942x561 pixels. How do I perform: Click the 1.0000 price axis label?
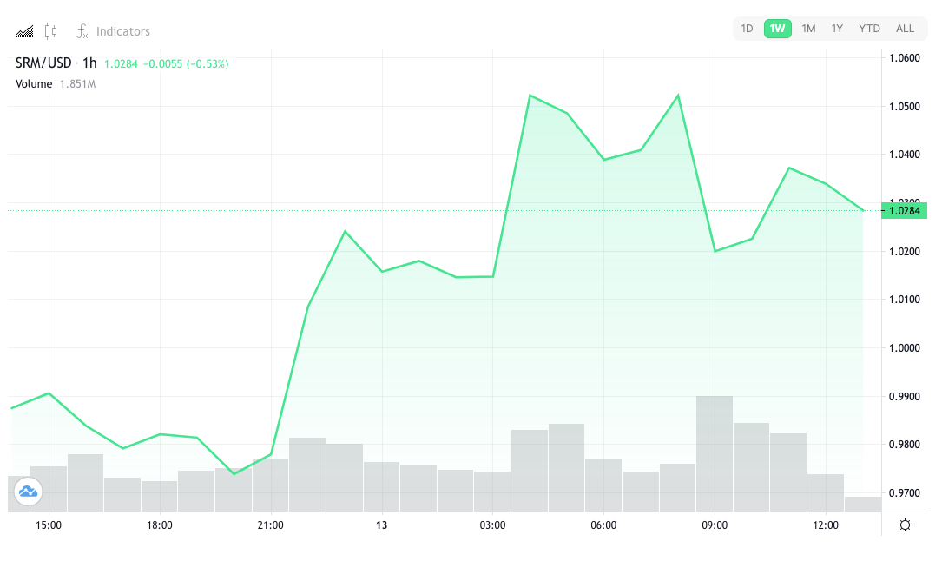[x=904, y=347]
